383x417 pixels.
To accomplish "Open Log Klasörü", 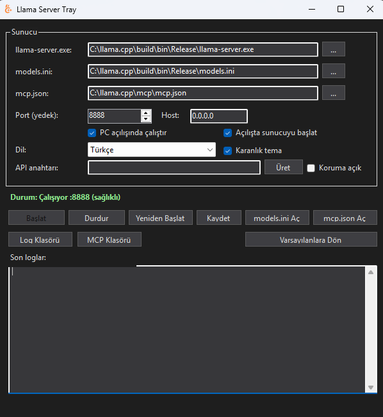I will click(x=40, y=240).
